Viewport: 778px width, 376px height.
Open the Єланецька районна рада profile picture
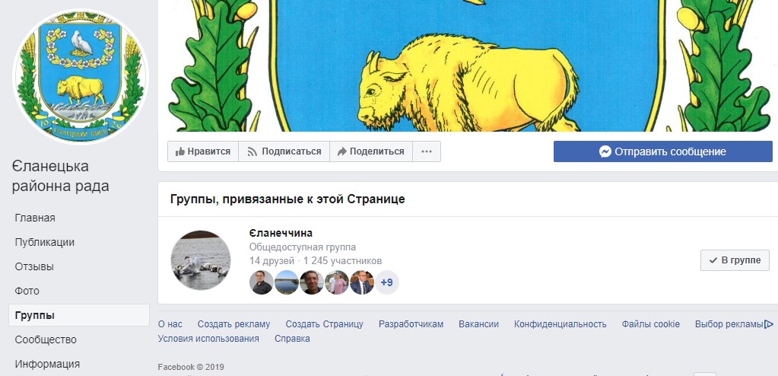[81, 76]
